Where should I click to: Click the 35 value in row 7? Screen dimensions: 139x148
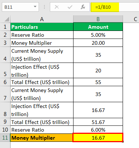(x=98, y=94)
